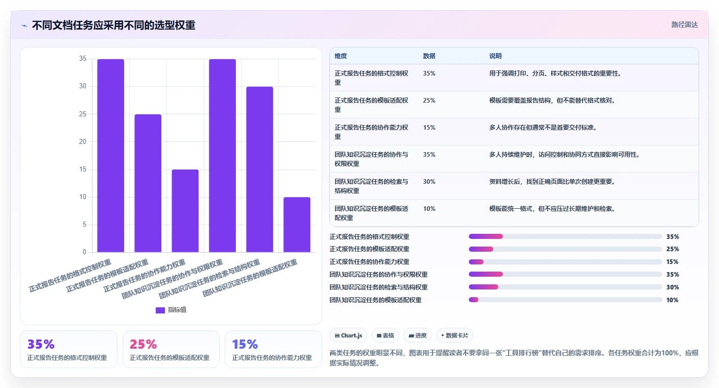Click the Chart.js chip
This screenshot has width=719, height=388.
[348, 335]
